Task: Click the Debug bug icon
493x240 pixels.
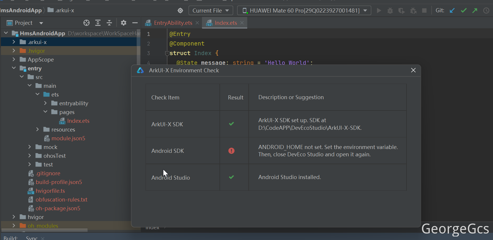Action: click(x=390, y=10)
